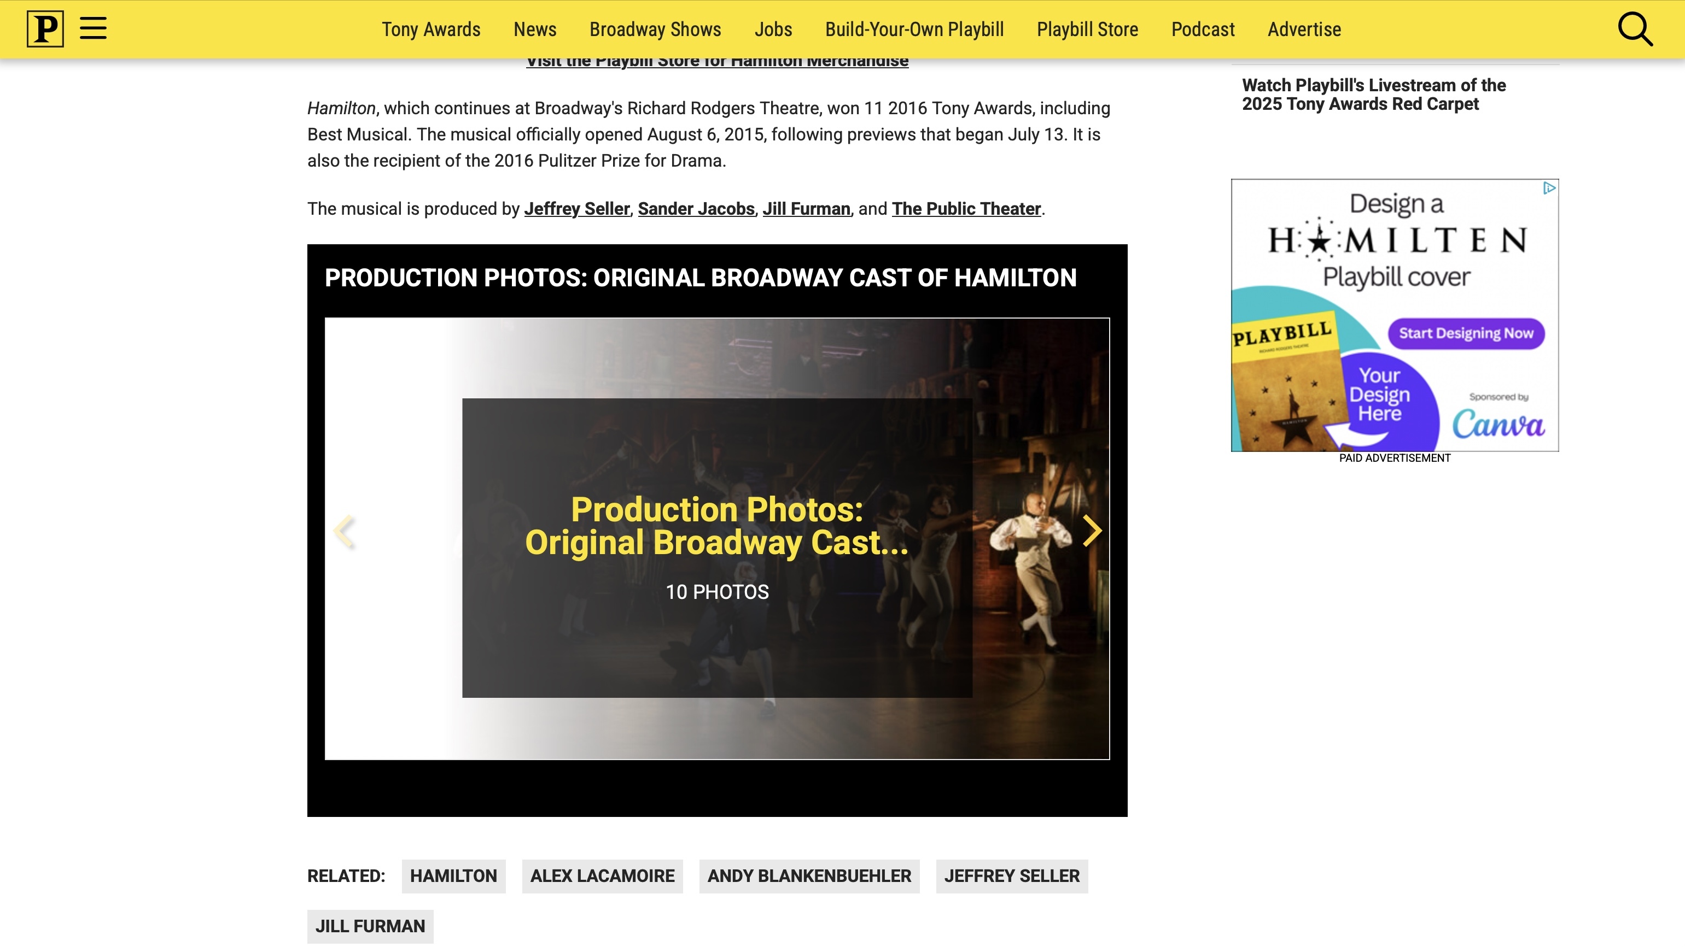Select the JILL FURMAN related tag
The height and width of the screenshot is (947, 1685).
tap(370, 926)
